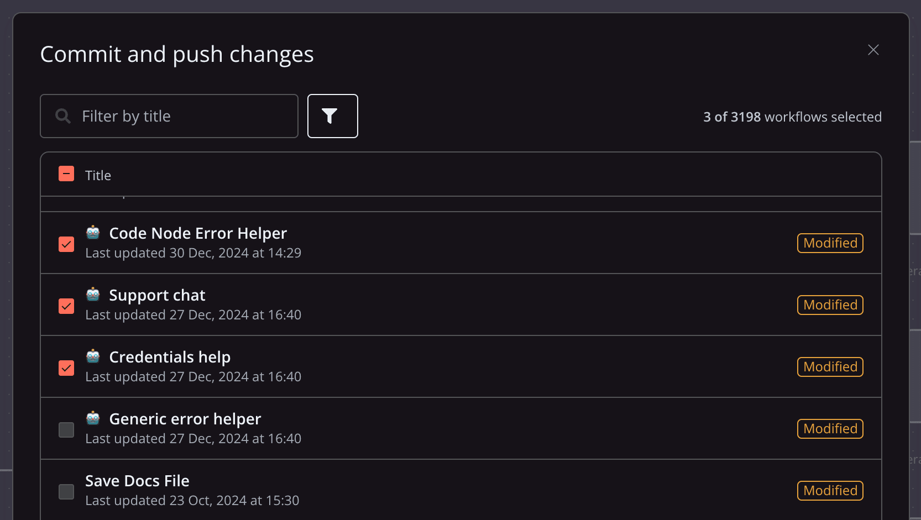This screenshot has width=921, height=520.
Task: Click the Title column header
Action: pos(98,175)
